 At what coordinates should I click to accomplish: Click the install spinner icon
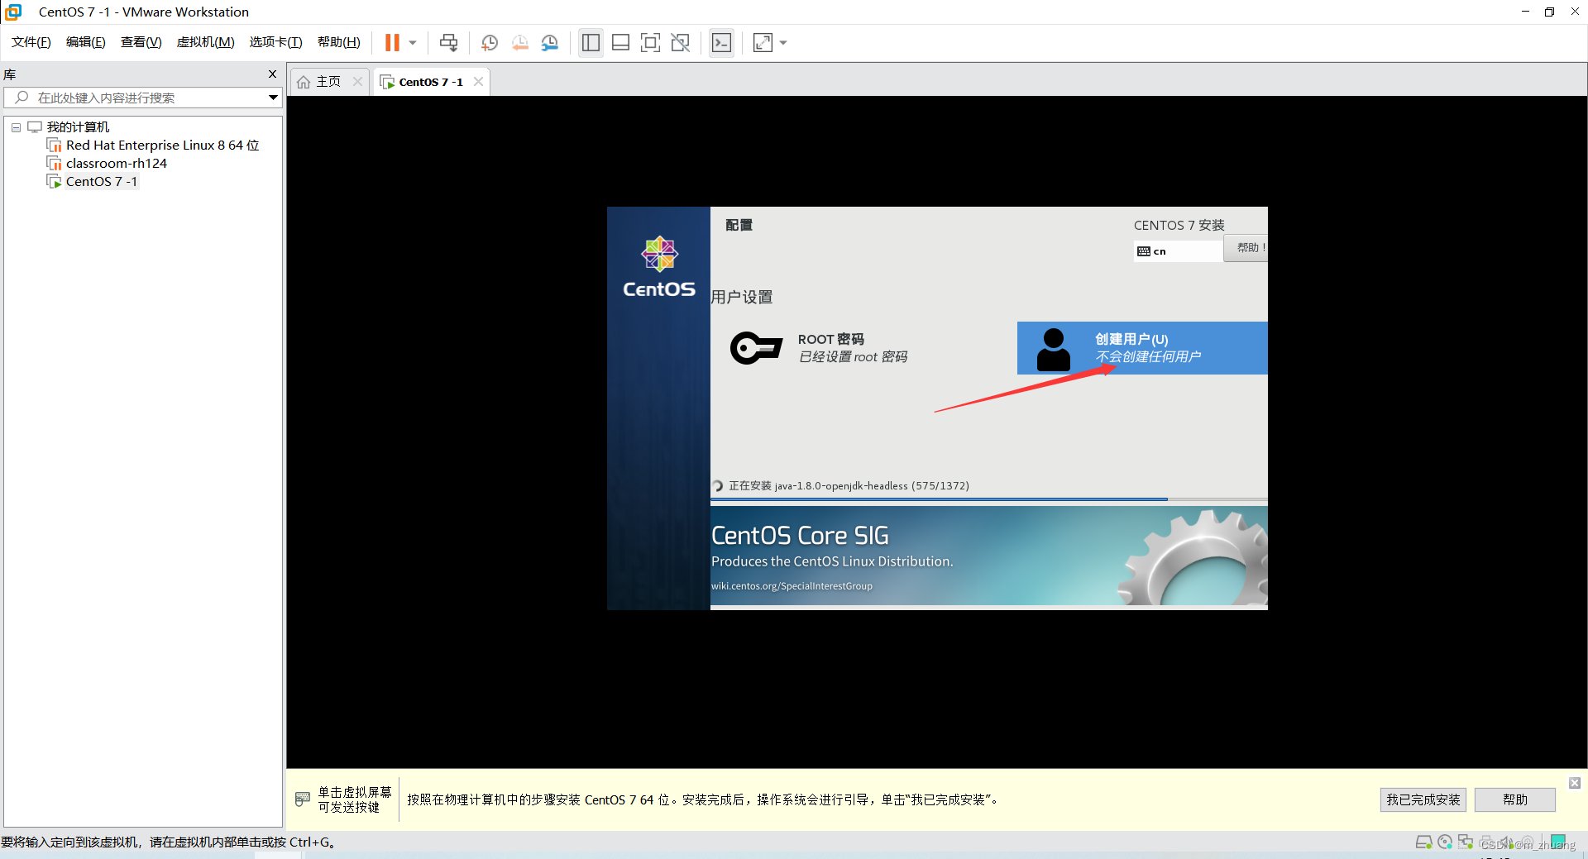tap(718, 486)
